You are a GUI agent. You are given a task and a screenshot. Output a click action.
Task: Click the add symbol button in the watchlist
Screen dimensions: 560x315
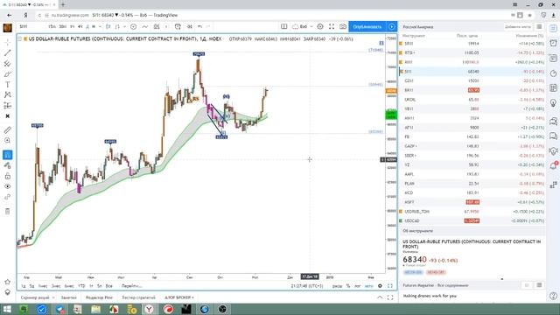[518, 27]
